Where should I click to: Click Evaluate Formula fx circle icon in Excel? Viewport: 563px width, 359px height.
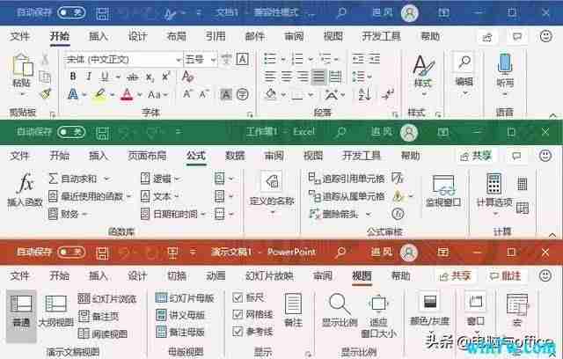point(398,214)
